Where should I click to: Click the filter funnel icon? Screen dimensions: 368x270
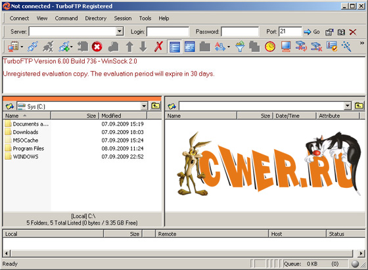click(240, 47)
